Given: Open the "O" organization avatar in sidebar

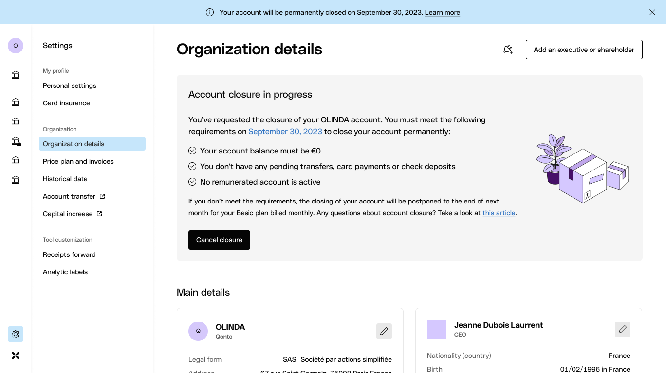Looking at the screenshot, I should pos(16,46).
